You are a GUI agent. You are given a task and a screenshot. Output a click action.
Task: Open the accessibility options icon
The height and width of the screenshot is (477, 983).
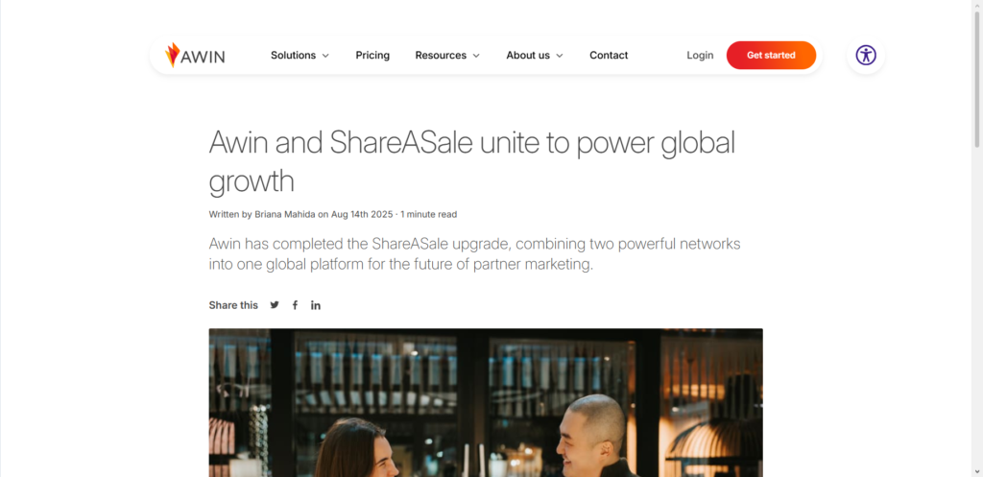coord(866,55)
